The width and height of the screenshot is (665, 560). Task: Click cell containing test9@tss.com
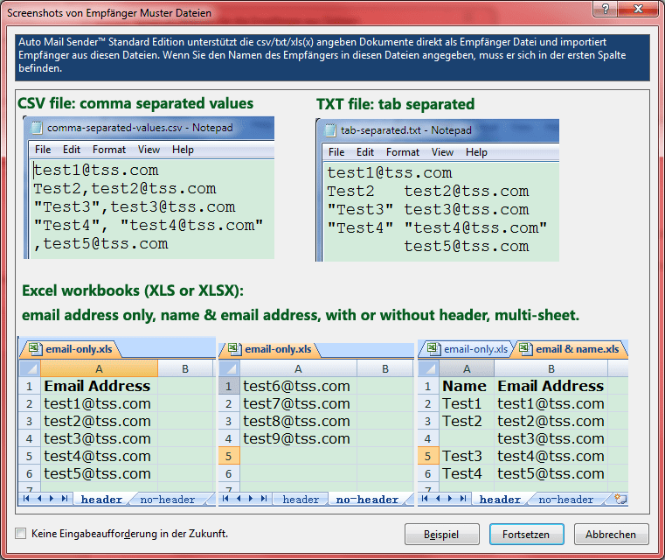[298, 438]
